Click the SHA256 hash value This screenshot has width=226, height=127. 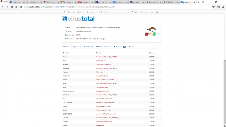98,27
